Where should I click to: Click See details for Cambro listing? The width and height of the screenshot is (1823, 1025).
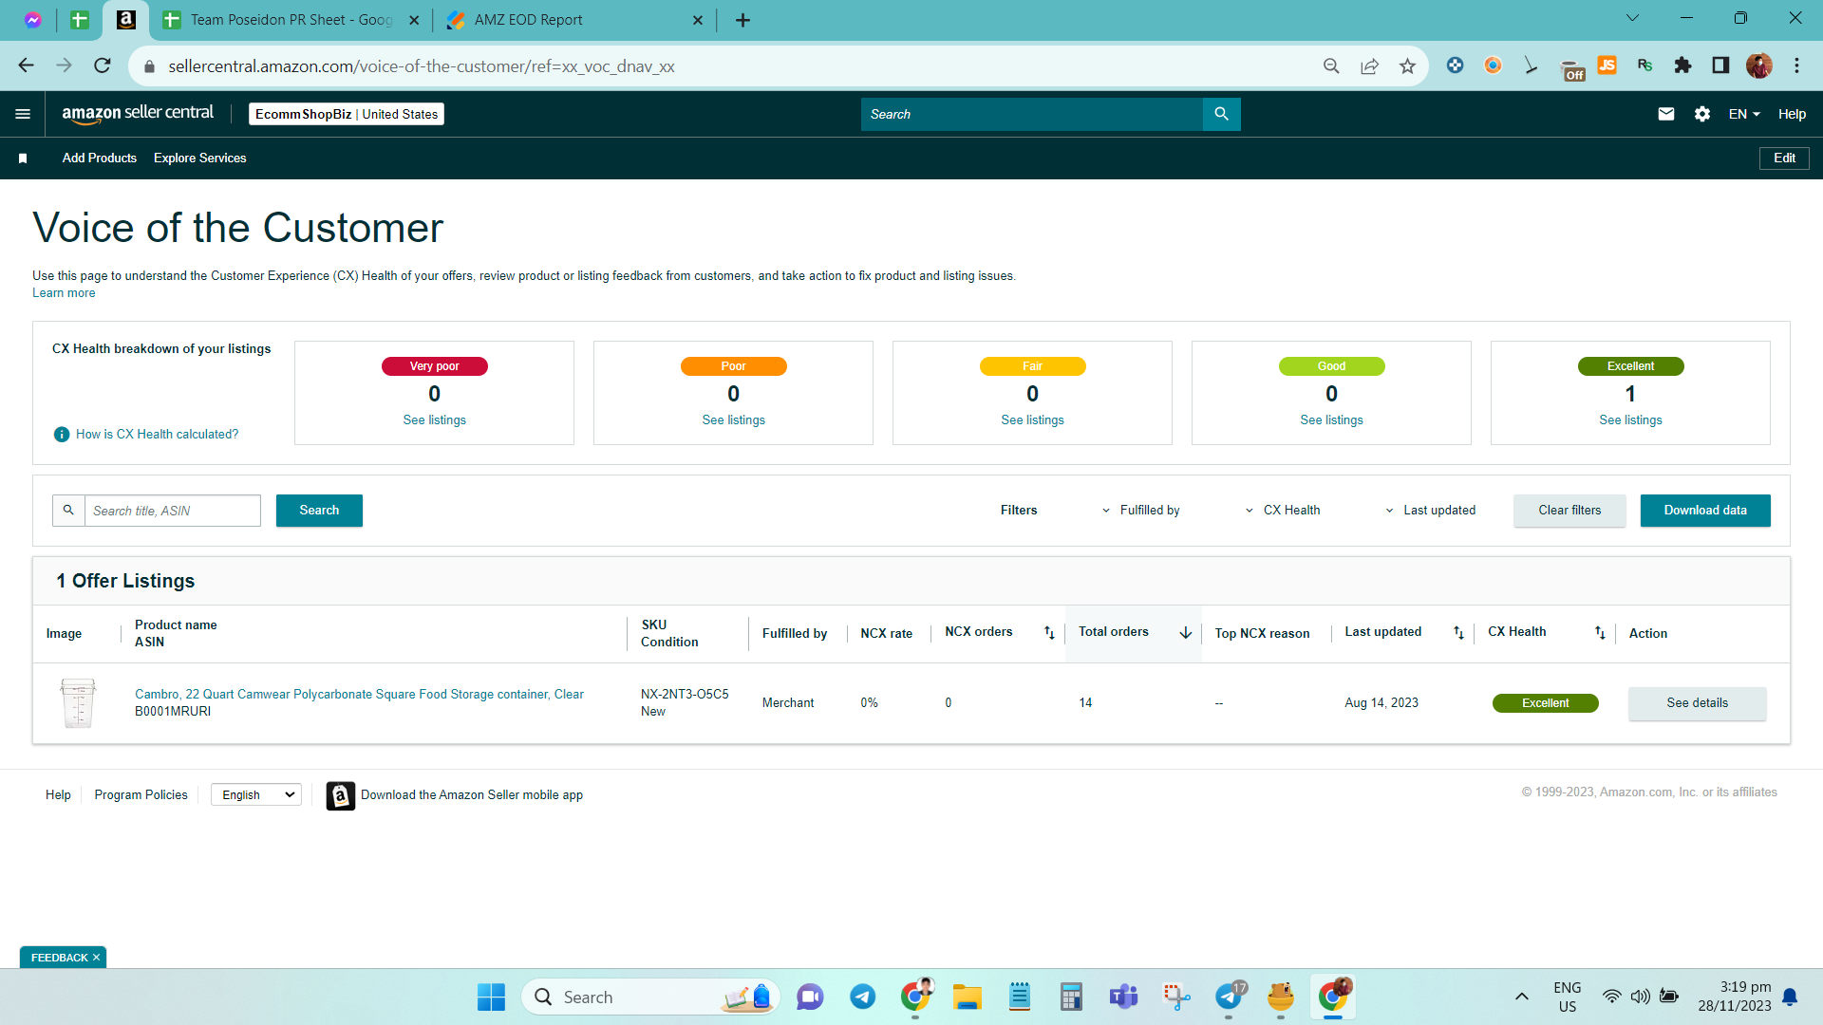[x=1697, y=703]
